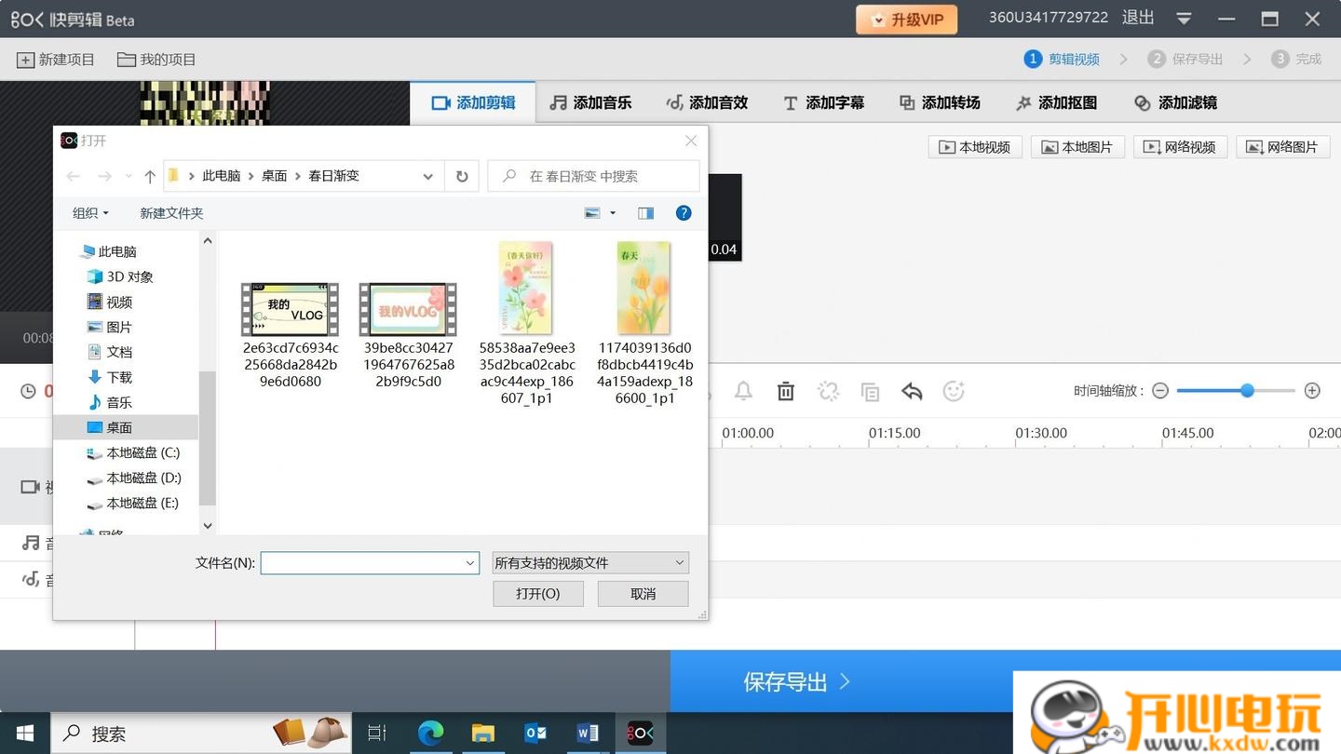The width and height of the screenshot is (1341, 754).
Task: Toggle the preview pane in the Open dialog
Action: click(x=645, y=212)
